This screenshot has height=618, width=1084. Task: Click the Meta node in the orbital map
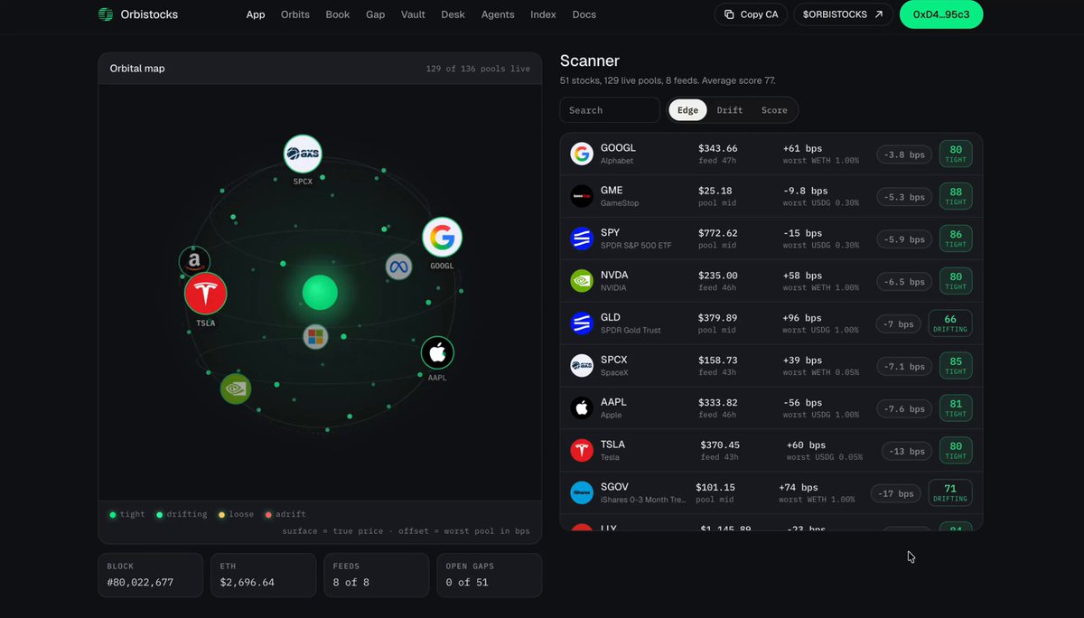[398, 267]
